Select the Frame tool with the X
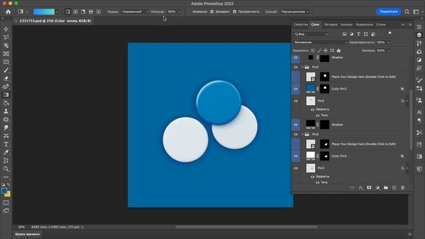Image resolution: width=425 pixels, height=239 pixels. 6,54
